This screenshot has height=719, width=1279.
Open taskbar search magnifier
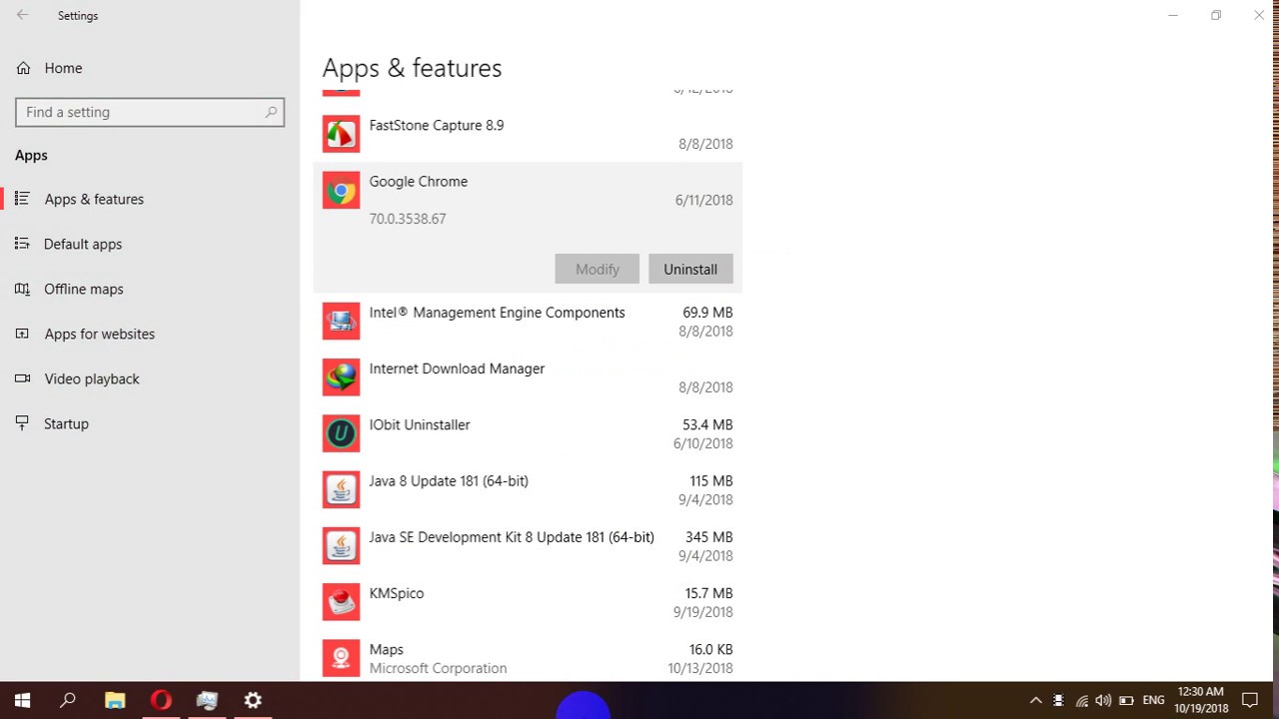(68, 700)
